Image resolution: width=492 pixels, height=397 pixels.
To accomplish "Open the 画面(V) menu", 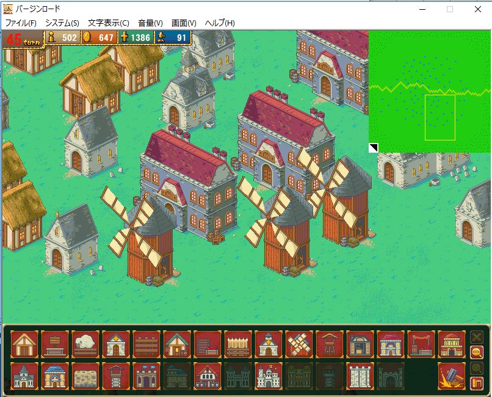I will click(184, 23).
